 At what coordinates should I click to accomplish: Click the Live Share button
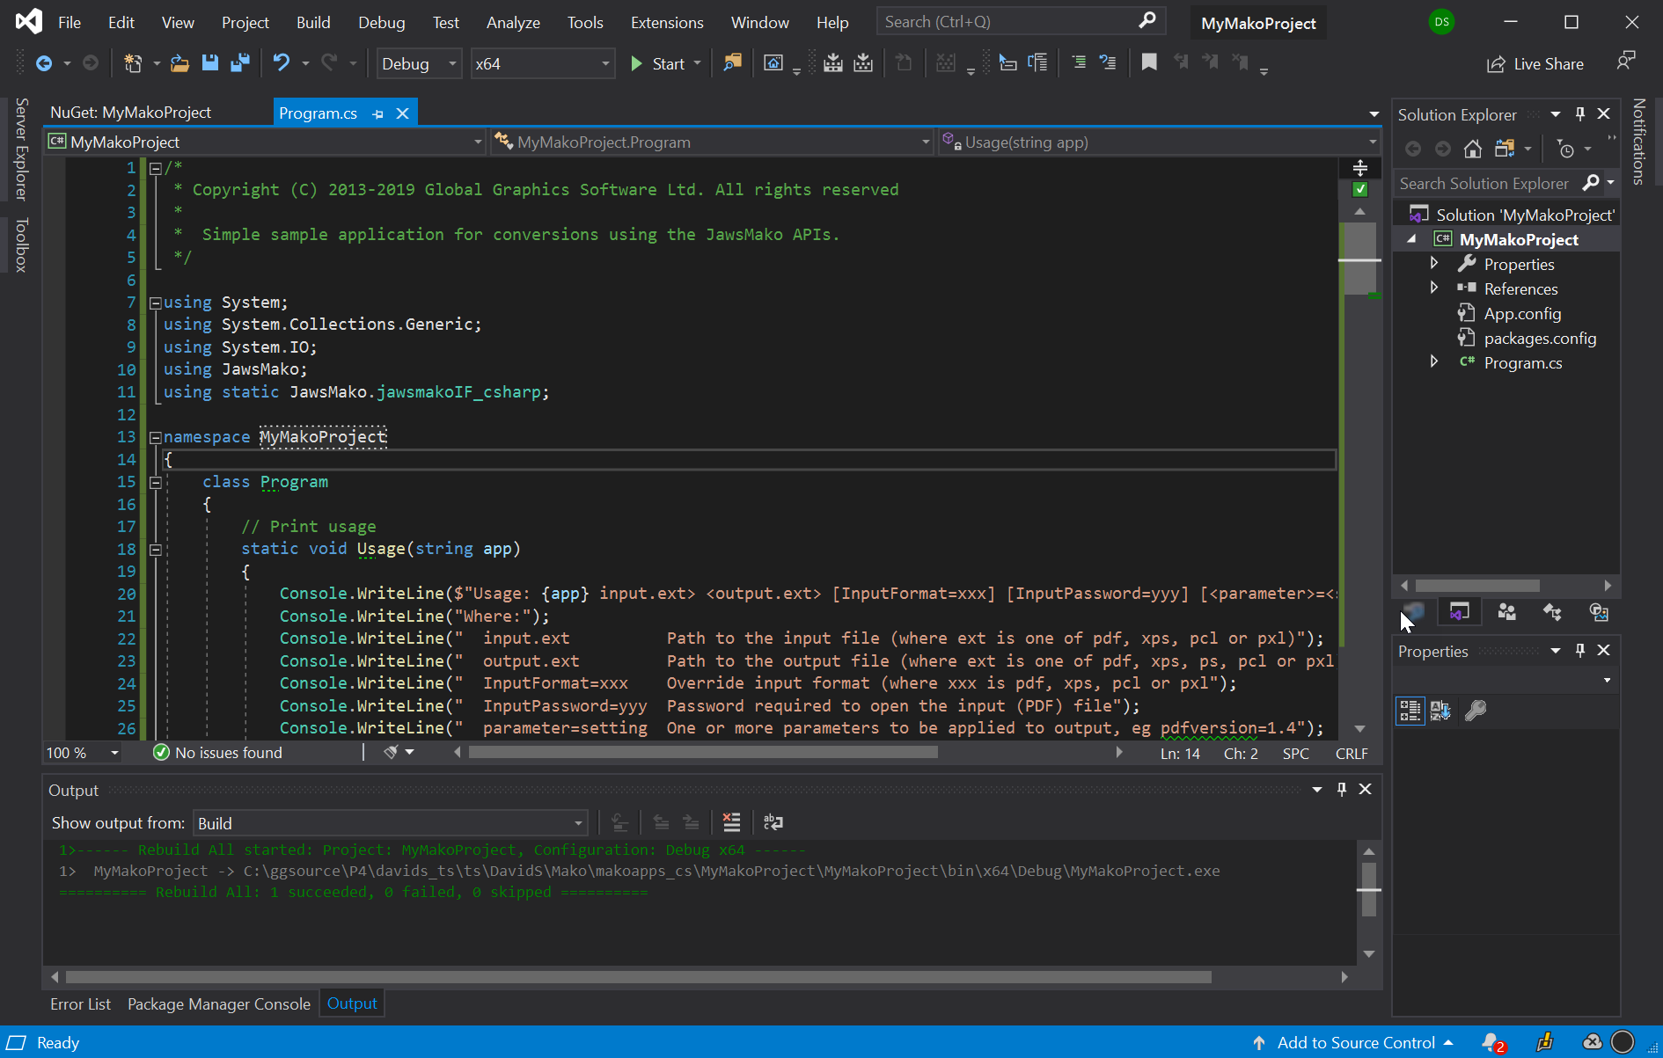(x=1535, y=64)
